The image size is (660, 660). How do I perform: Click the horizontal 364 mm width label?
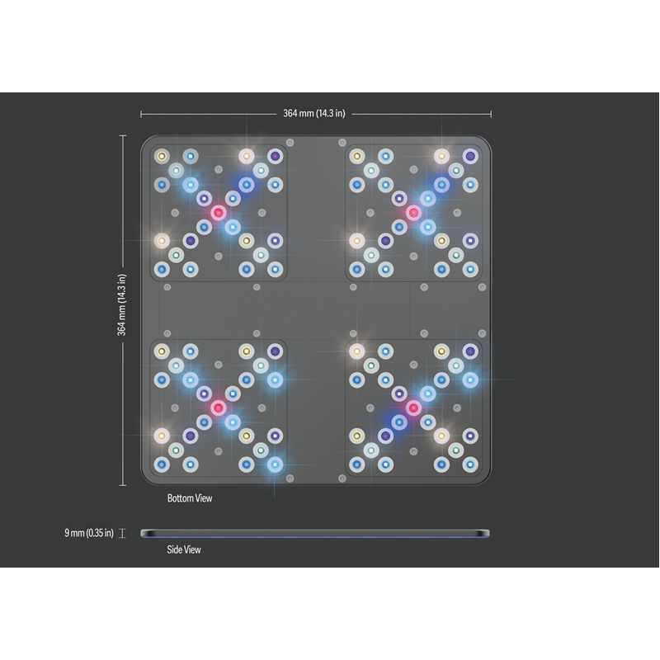[x=315, y=114]
